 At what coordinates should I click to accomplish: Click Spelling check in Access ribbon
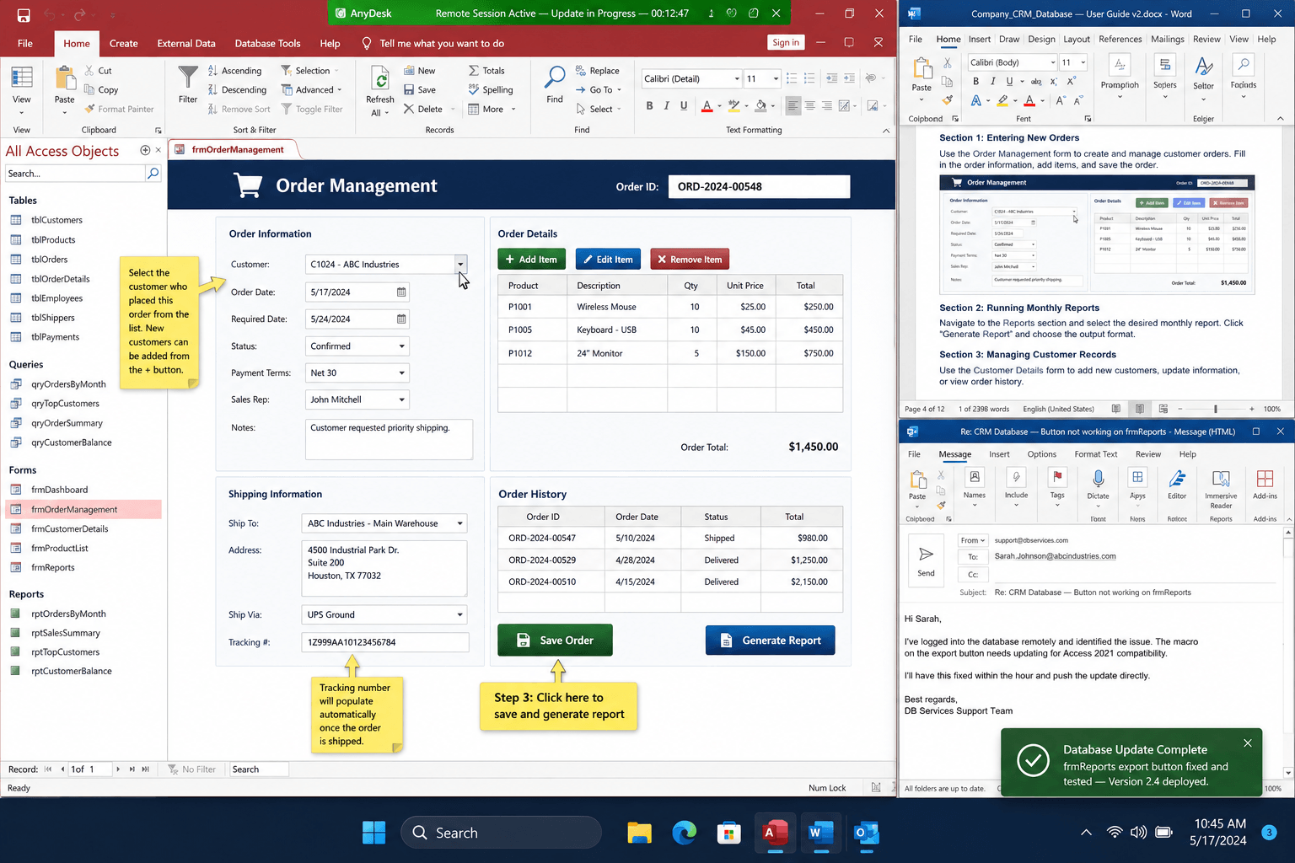coord(491,90)
